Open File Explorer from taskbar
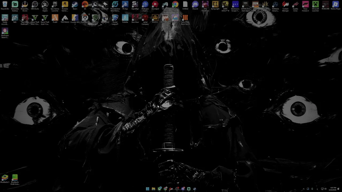This screenshot has width=342, height=192. [153, 189]
